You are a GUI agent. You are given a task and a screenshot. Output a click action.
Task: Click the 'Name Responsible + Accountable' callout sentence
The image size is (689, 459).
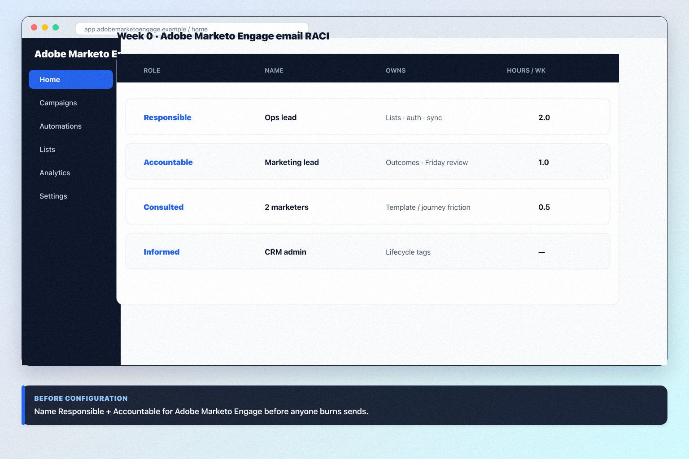tap(201, 411)
